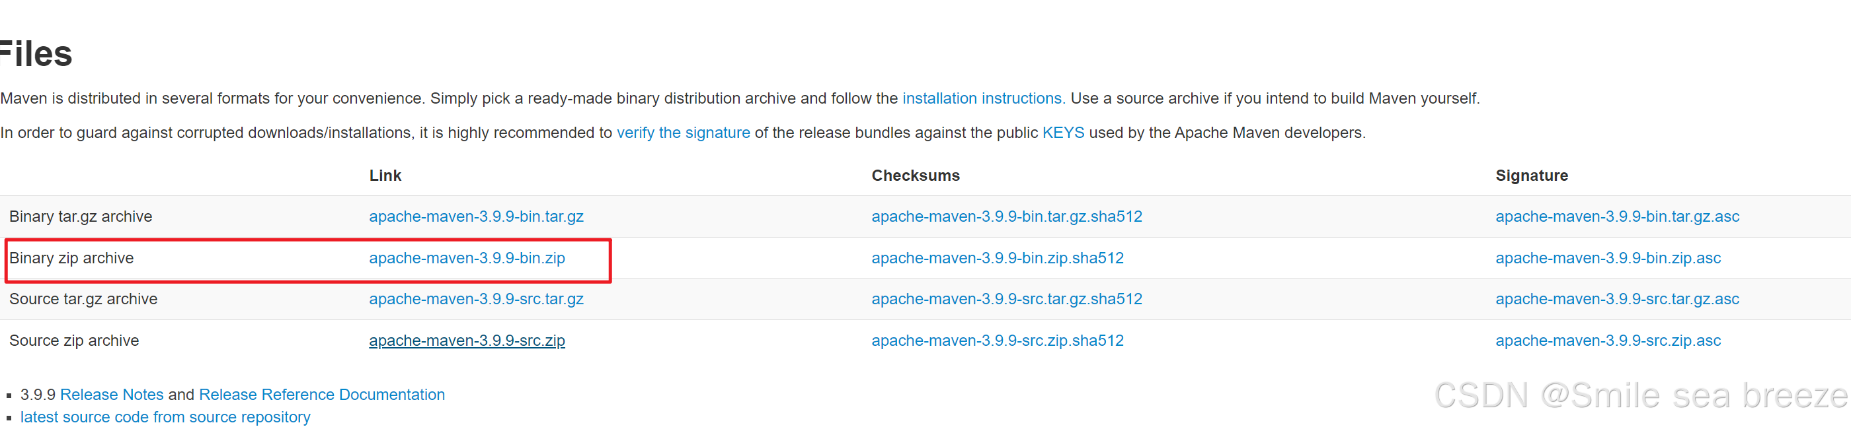This screenshot has width=1851, height=427.
Task: Get the src.tar.gz.asc signature file
Action: tap(1617, 299)
